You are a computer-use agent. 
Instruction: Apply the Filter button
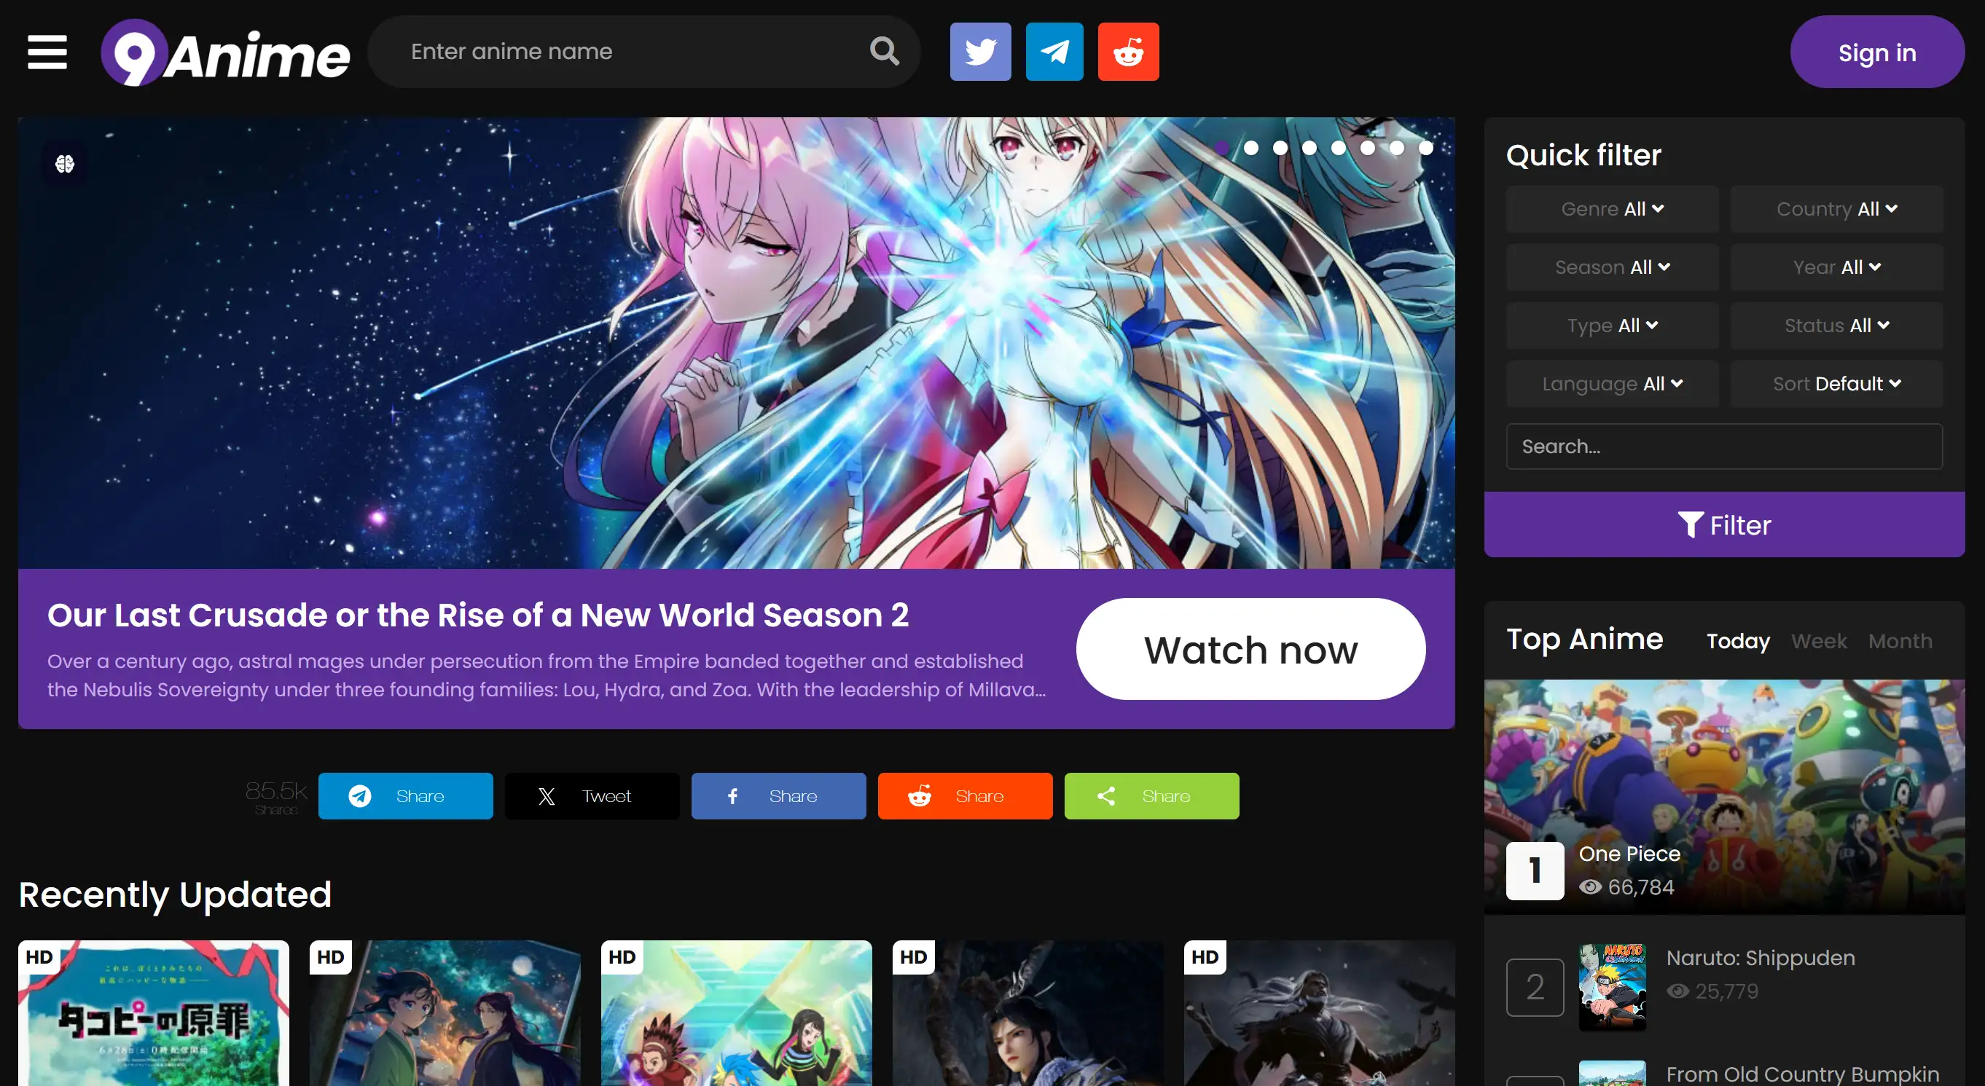[x=1724, y=524]
